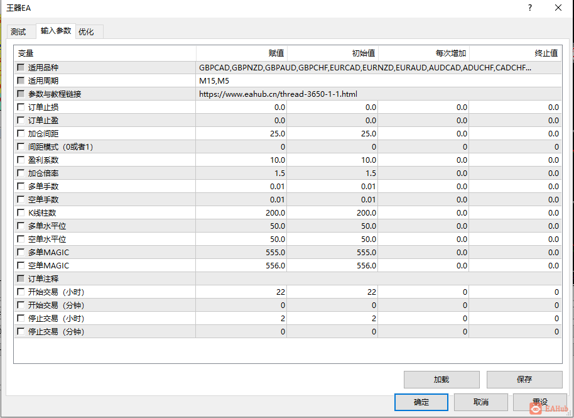Select 订单止损 终止值 cell 0.0
This screenshot has width=574, height=418.
coord(516,107)
